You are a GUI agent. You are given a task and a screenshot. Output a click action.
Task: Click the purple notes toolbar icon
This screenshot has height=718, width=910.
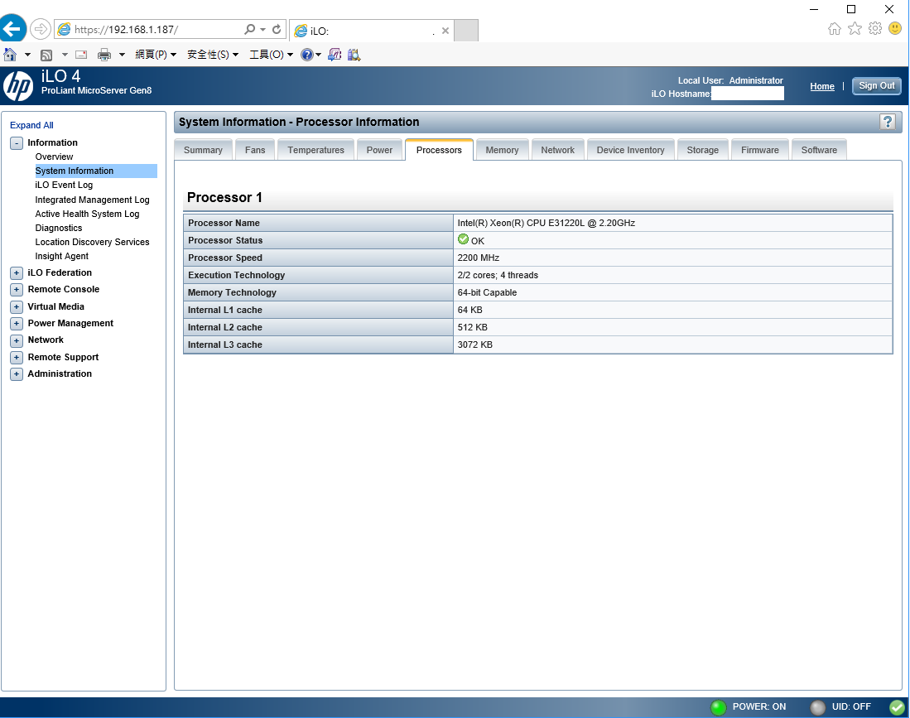pos(335,55)
